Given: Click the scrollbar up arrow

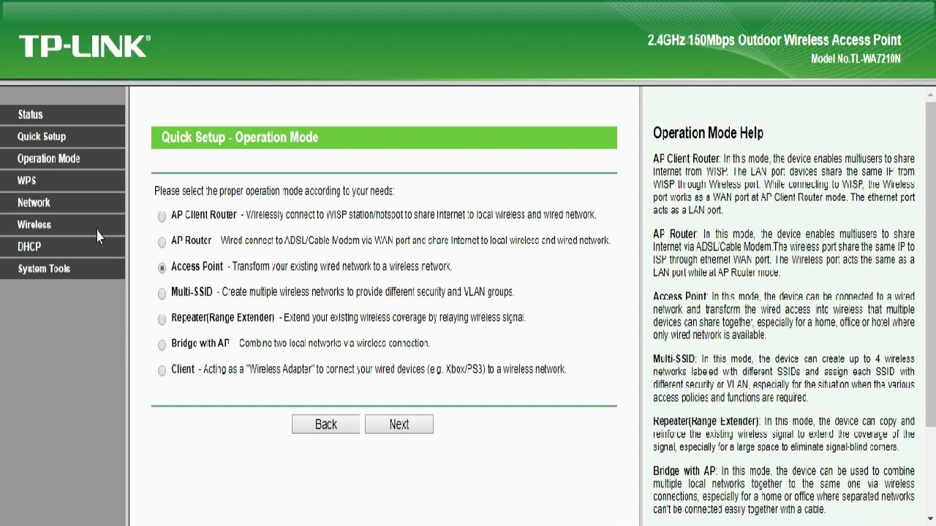Looking at the screenshot, I should [x=931, y=94].
